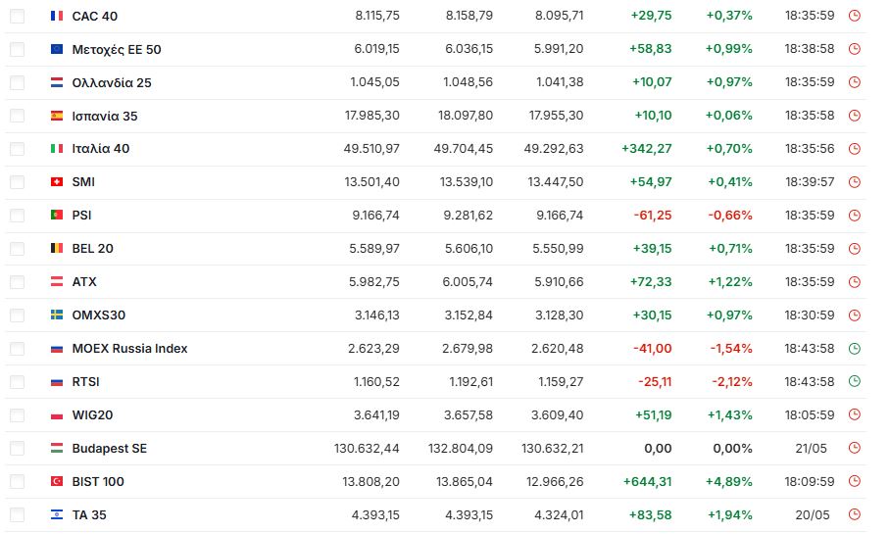Image resolution: width=889 pixels, height=534 pixels.
Task: Click BEL 20 high value 5.606,10
Action: coord(469,248)
